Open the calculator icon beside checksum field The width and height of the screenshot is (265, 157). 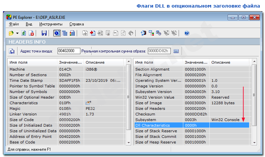176,51
